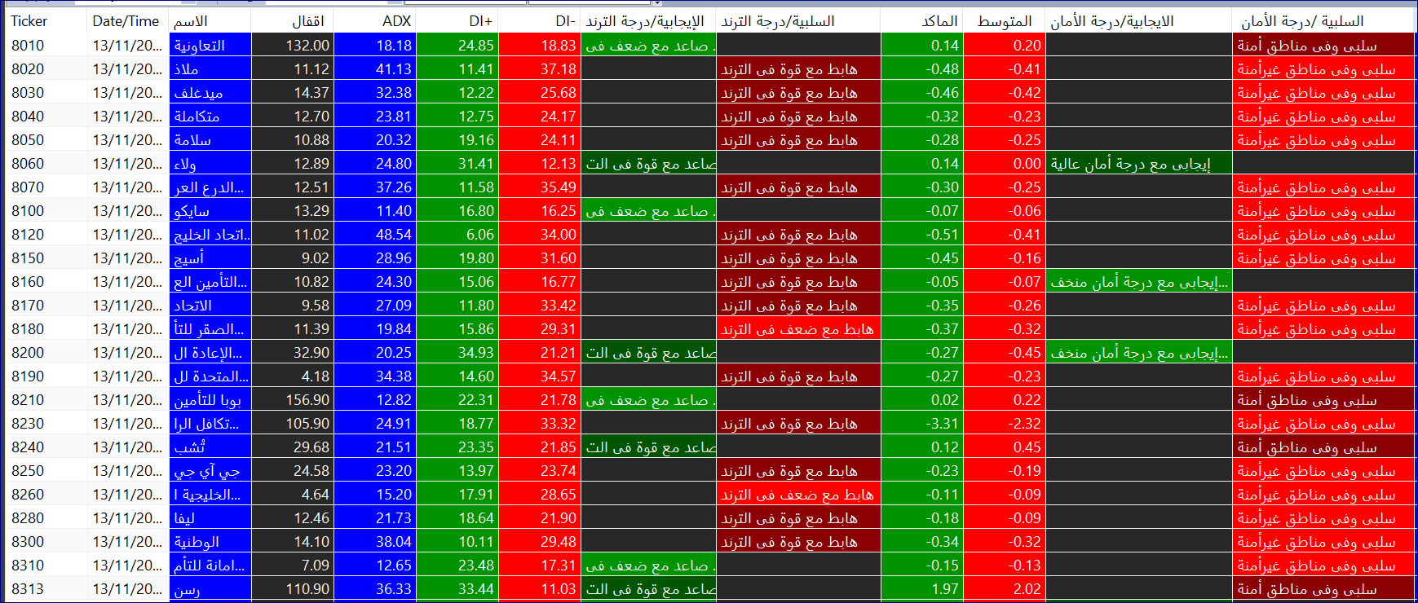Click ticker 8313 in the last row
The width and height of the screenshot is (1418, 603).
[29, 589]
